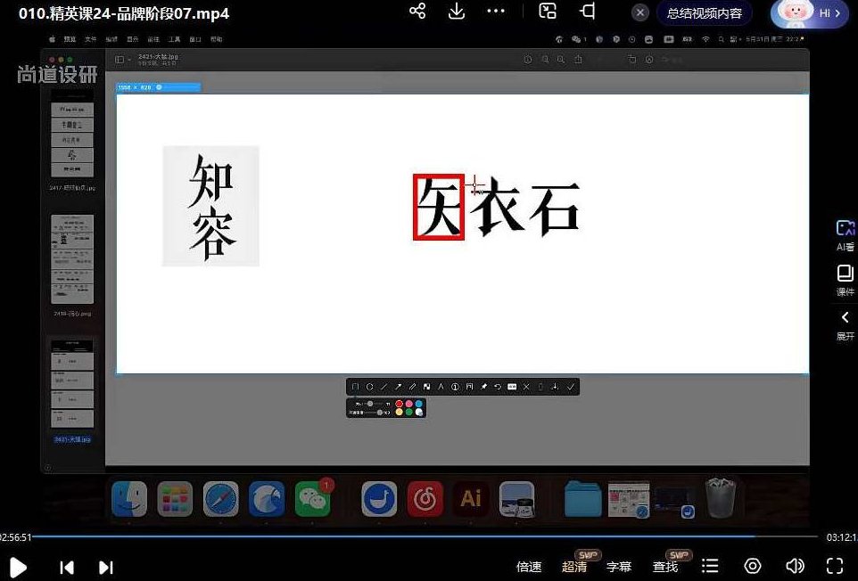Choose the rectangle annotation tool
Viewport: 858px width, 581px height.
click(x=353, y=386)
